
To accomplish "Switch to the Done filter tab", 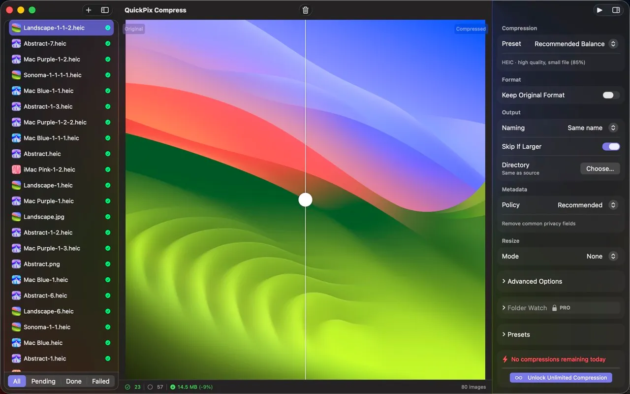I will pos(74,381).
